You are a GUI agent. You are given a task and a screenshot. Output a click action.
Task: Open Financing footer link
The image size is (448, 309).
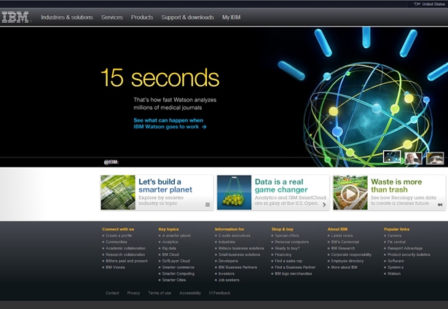283,254
